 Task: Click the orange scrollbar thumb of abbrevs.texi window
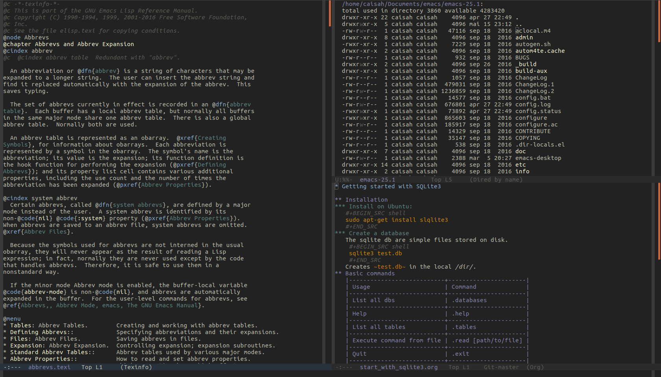[x=330, y=13]
